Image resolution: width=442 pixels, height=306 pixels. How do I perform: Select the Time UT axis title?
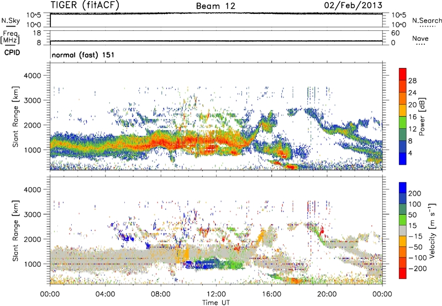click(x=216, y=303)
